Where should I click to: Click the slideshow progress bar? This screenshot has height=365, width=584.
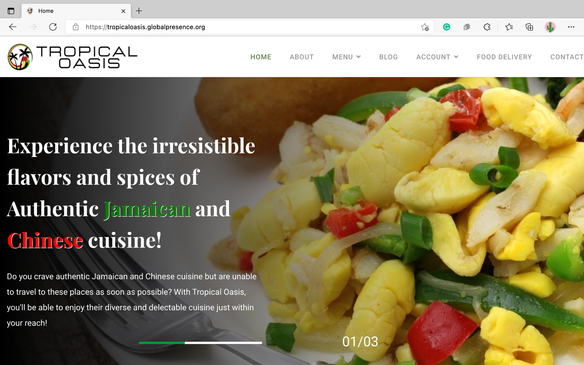pyautogui.click(x=200, y=343)
